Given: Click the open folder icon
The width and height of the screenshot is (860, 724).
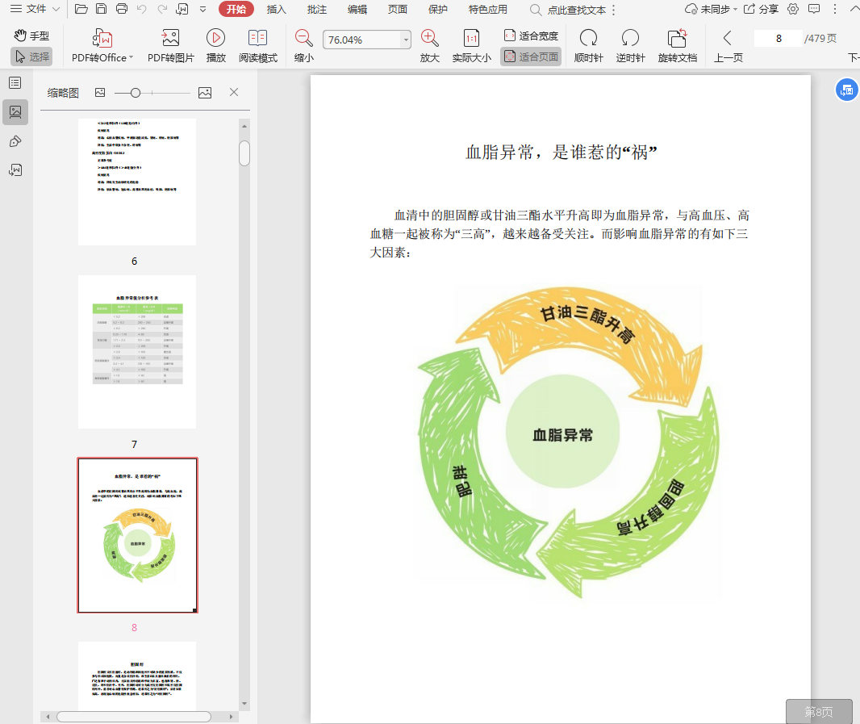Looking at the screenshot, I should click(x=81, y=9).
